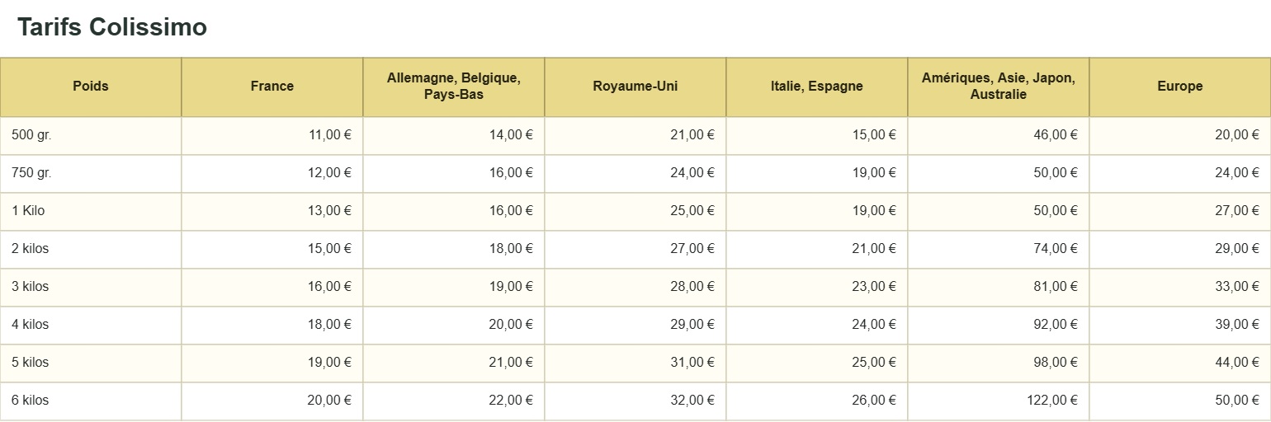
Task: Click the "Allemagne, Belgique, Pays-Bas" header
Action: point(454,87)
